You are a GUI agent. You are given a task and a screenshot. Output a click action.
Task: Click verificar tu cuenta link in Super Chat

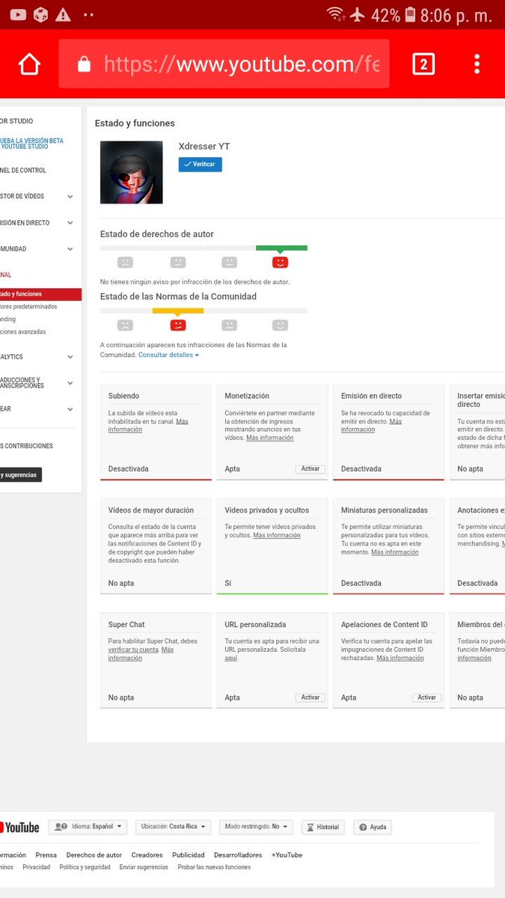tap(133, 650)
